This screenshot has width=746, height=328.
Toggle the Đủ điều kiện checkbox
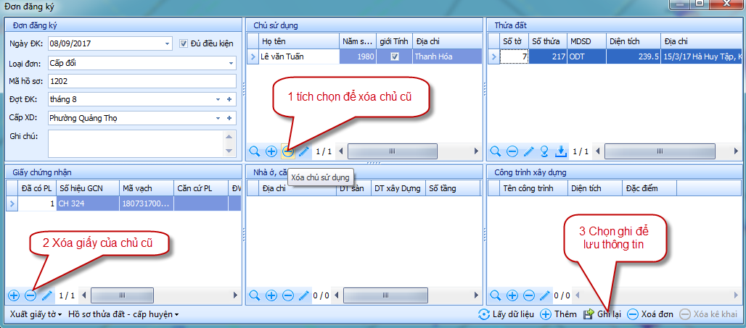coord(184,43)
